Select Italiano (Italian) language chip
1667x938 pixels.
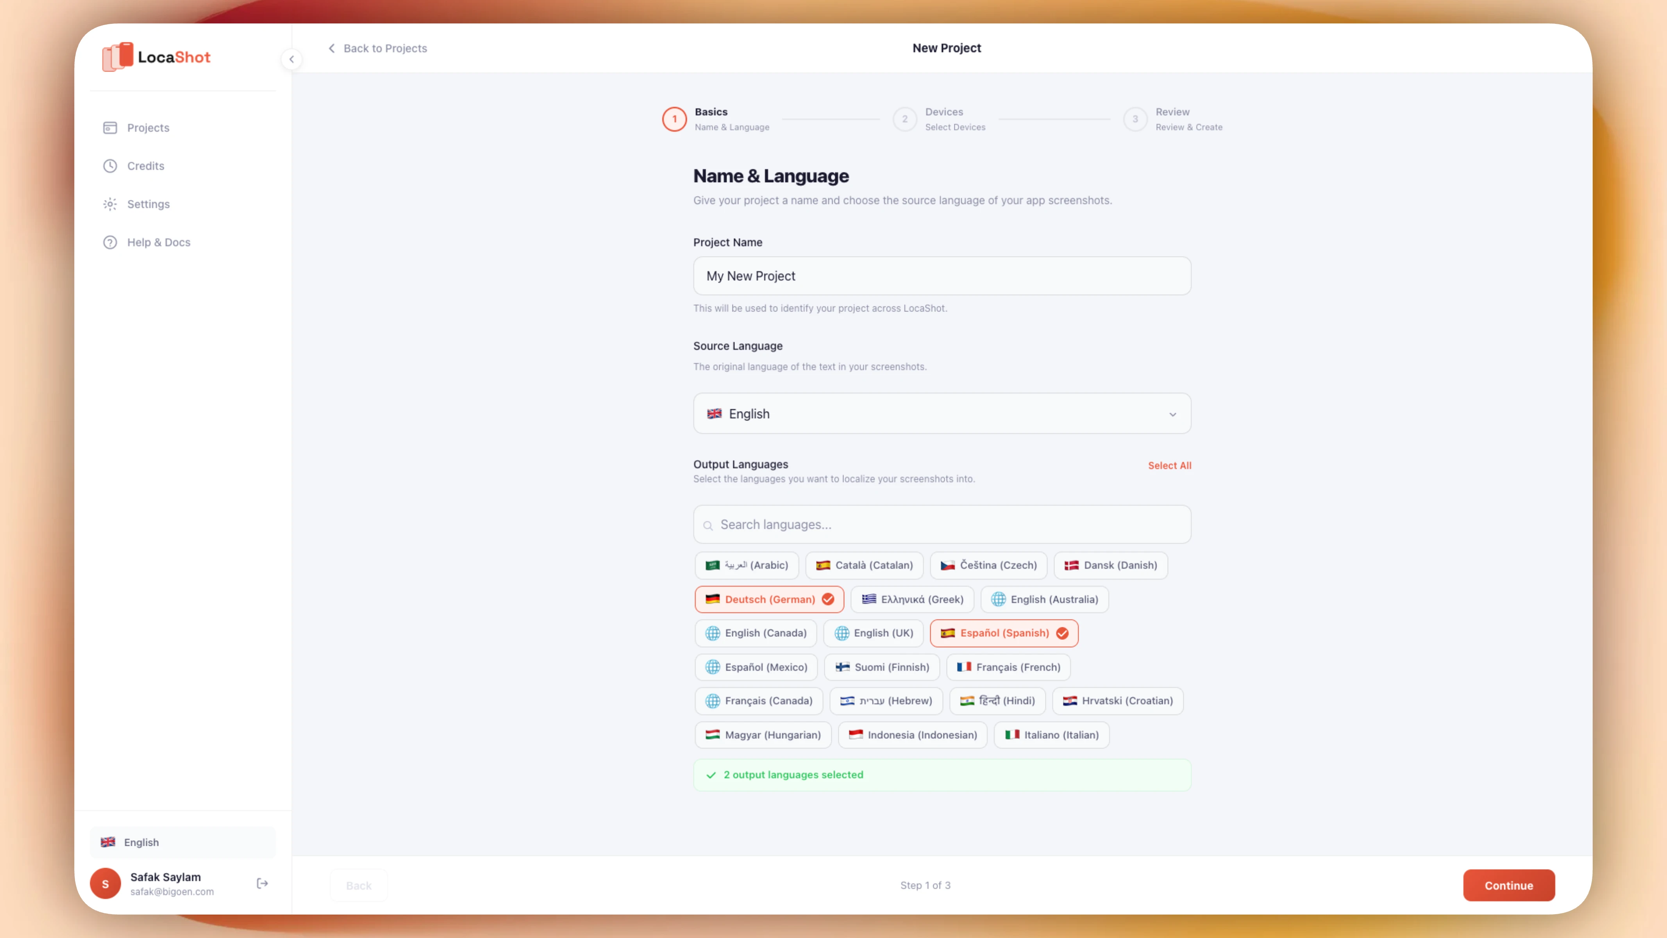tap(1051, 735)
